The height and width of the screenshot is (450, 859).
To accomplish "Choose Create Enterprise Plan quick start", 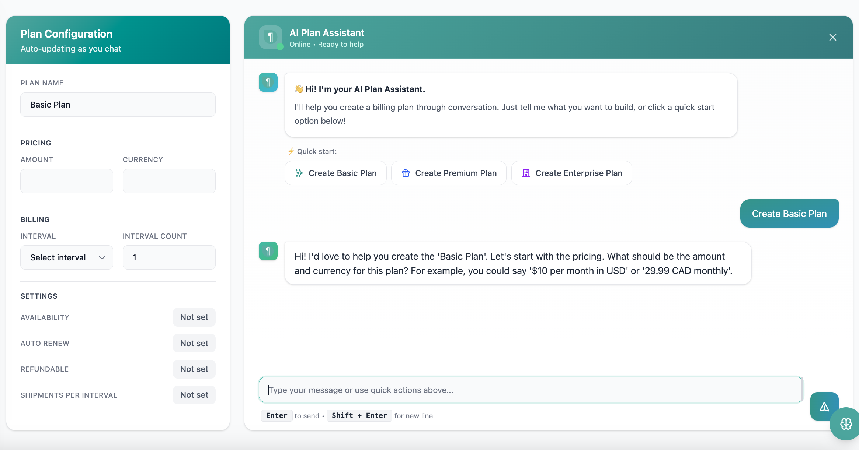I will (571, 173).
